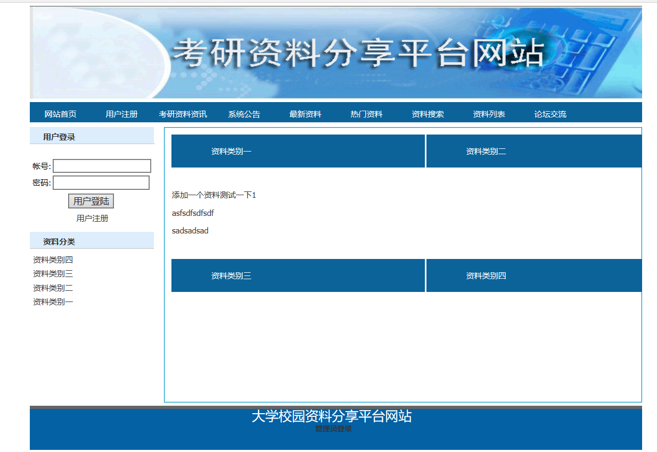Open the 热门资料 menu item
The image size is (657, 452).
[x=366, y=114]
